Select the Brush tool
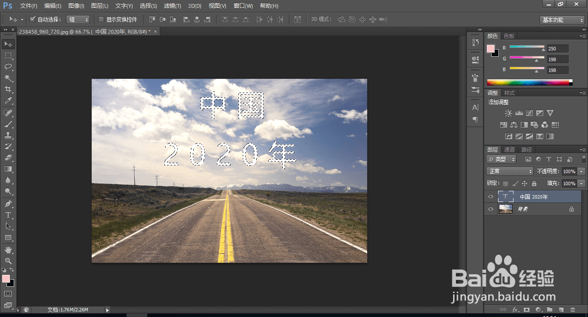This screenshot has width=588, height=317. pyautogui.click(x=8, y=124)
